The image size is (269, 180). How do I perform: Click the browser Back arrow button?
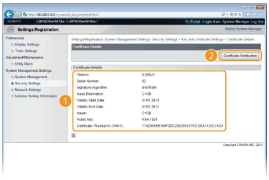[x=9, y=14]
